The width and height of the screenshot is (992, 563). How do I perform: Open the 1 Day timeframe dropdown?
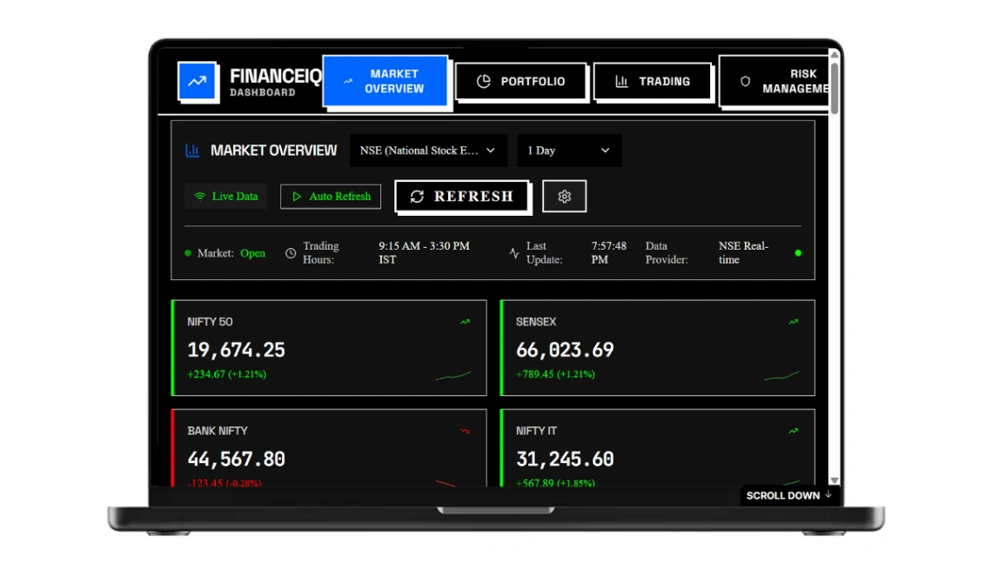coord(569,151)
